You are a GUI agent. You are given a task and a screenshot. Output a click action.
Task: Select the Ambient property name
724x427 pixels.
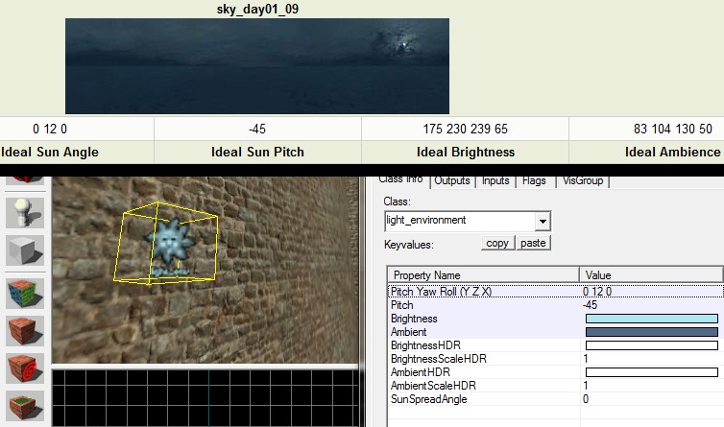pyautogui.click(x=409, y=332)
